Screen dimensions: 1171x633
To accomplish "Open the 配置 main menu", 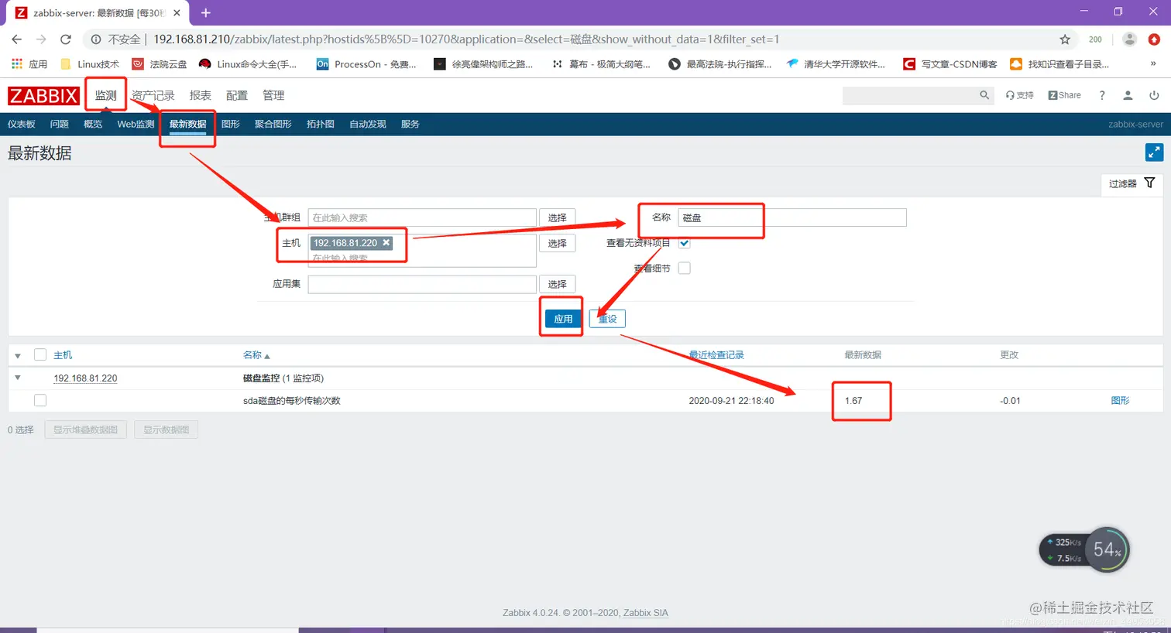I will click(x=236, y=95).
